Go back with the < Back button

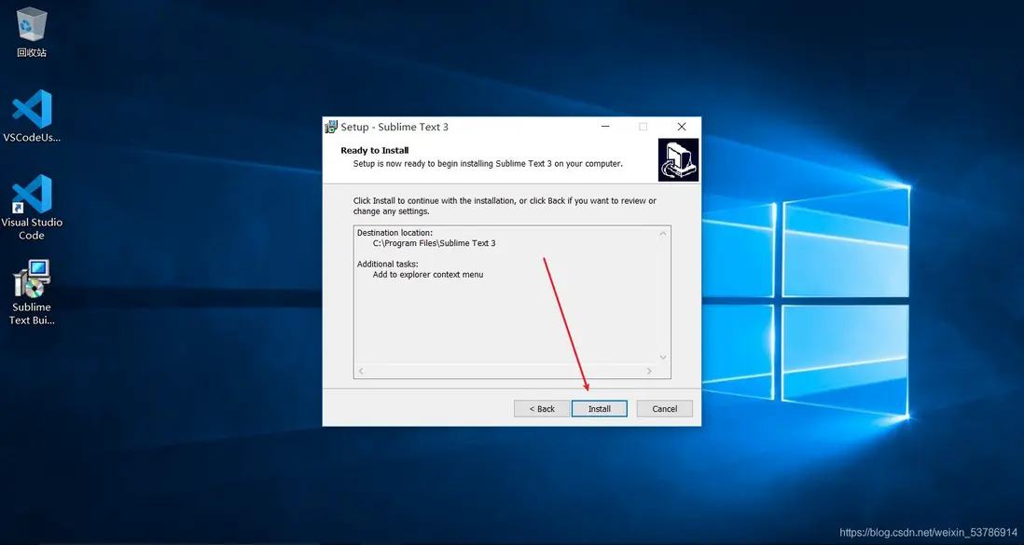pyautogui.click(x=542, y=409)
